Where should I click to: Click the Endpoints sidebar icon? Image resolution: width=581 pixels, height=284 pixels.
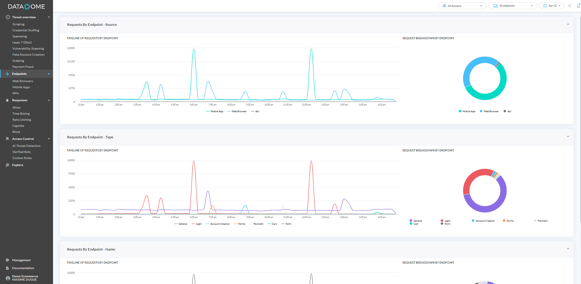pyautogui.click(x=7, y=74)
